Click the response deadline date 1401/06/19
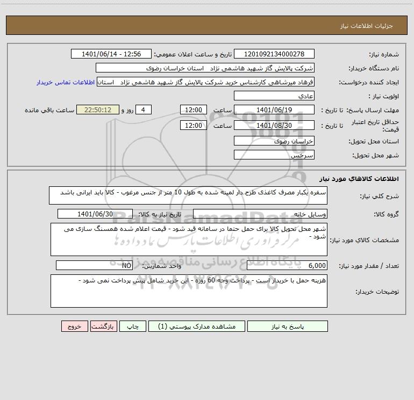Screen dimensions: 414x400 [x=274, y=110]
